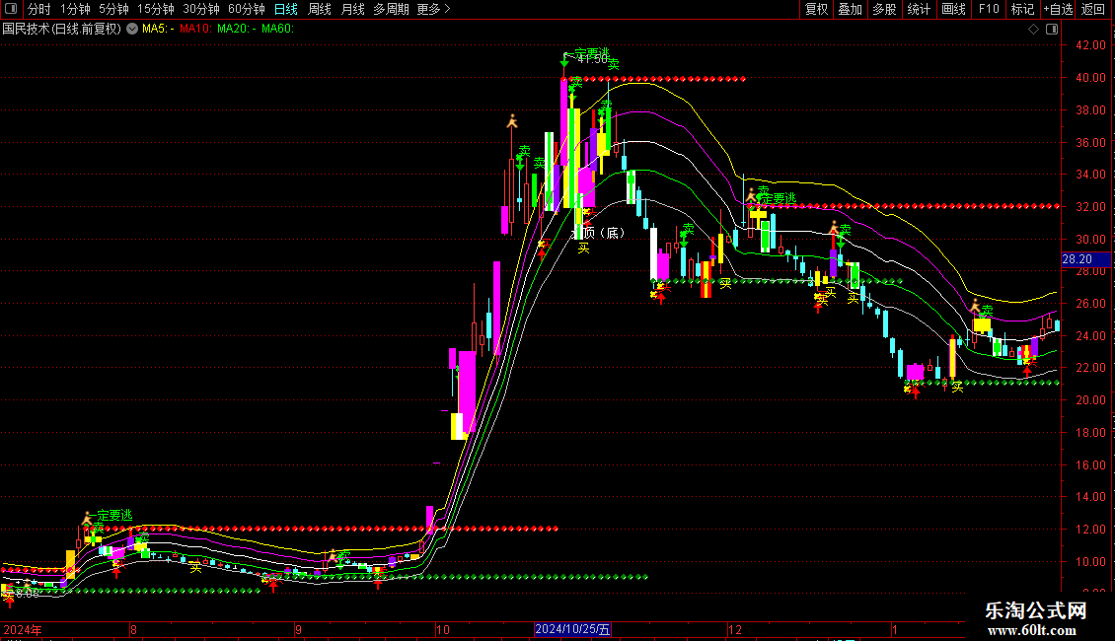
Task: Select the 60分钟 period tab
Action: click(247, 9)
